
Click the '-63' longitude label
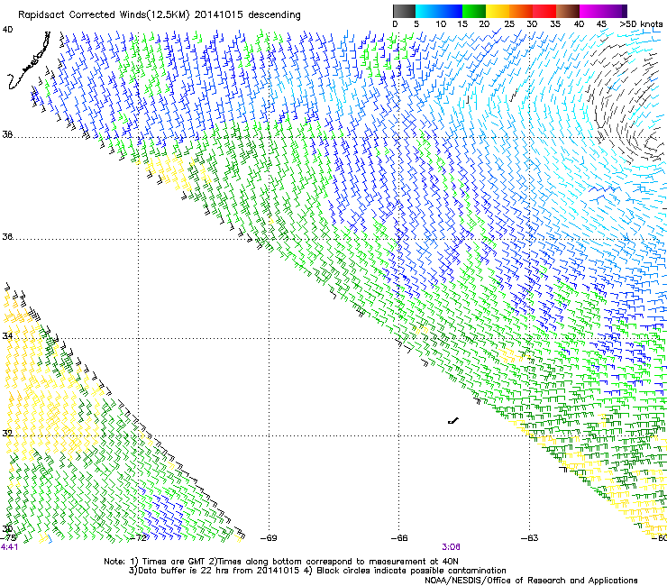coord(530,538)
